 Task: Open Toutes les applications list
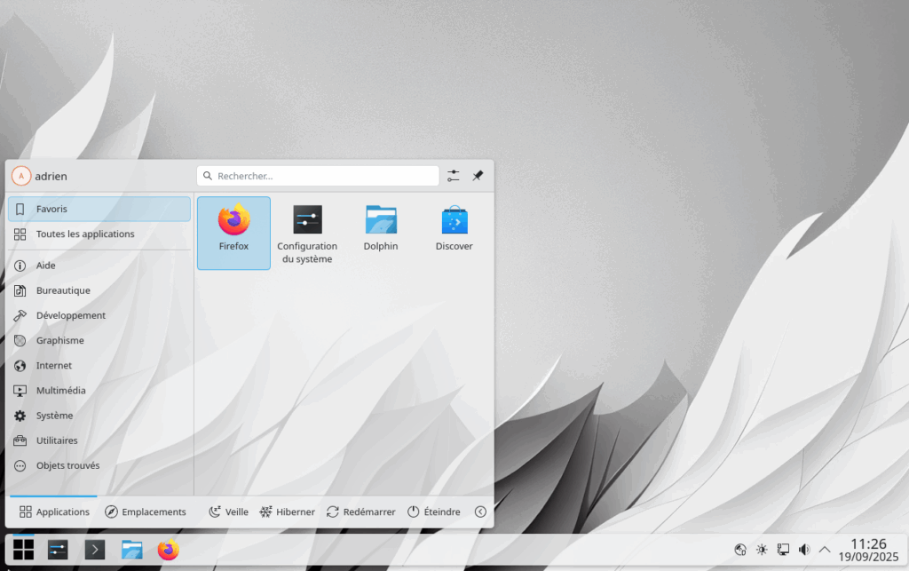(x=85, y=234)
